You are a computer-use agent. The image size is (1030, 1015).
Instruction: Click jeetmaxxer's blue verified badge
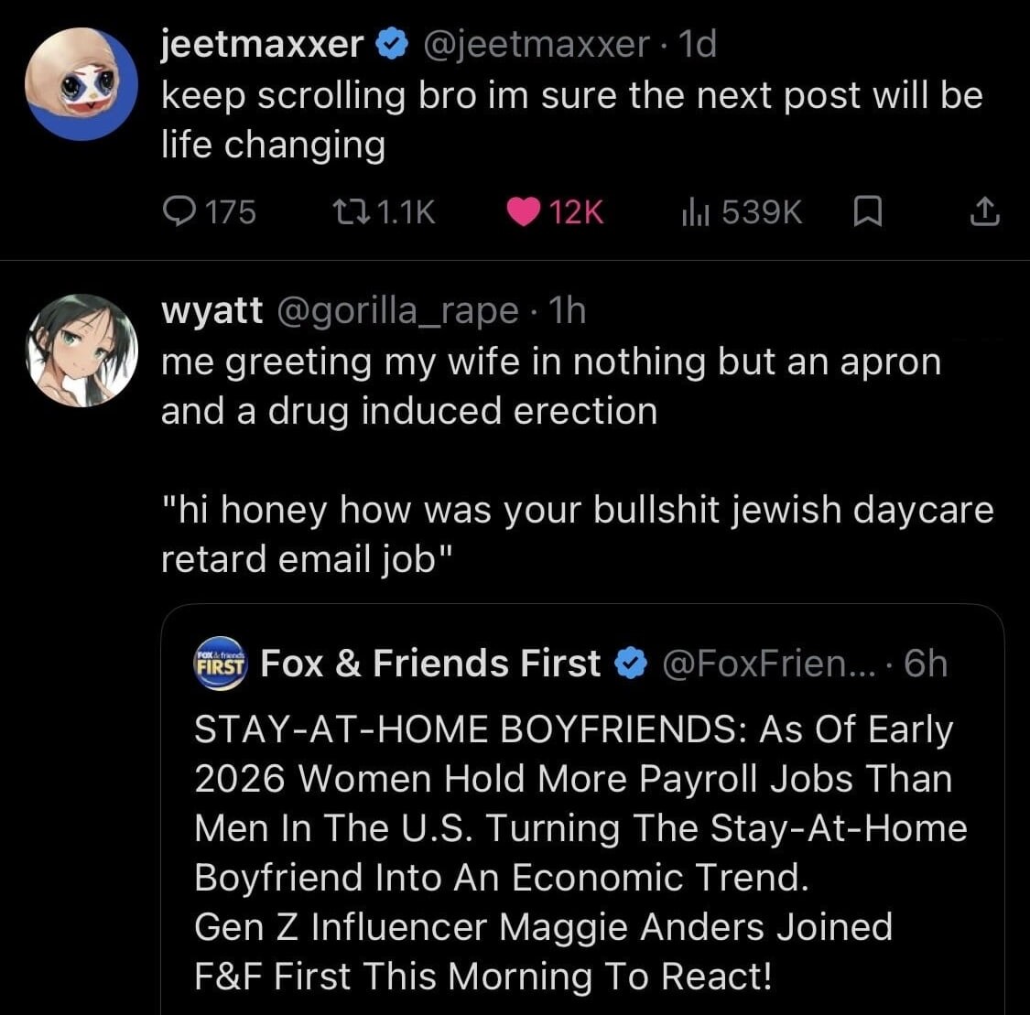(x=392, y=45)
